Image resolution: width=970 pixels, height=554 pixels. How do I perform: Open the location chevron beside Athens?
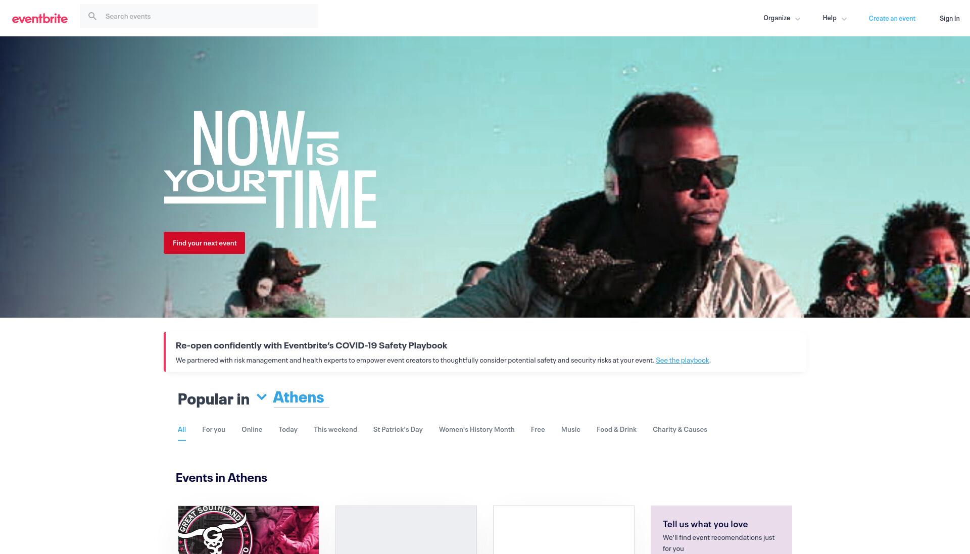point(261,397)
